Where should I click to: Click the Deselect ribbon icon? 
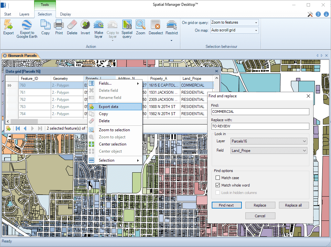155,25
